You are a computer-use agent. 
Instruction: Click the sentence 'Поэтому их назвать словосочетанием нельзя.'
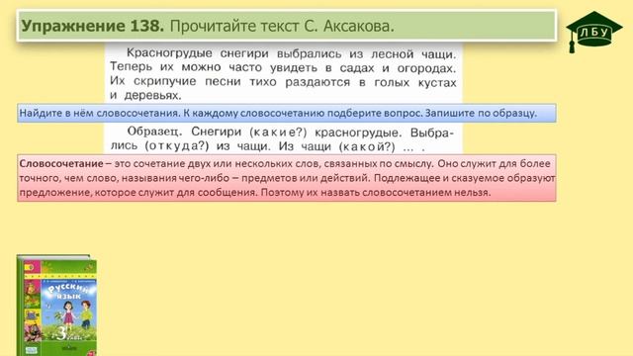[x=376, y=193]
